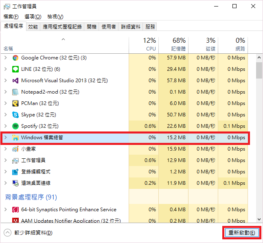Click the 重新啟動 button

pos(242,233)
